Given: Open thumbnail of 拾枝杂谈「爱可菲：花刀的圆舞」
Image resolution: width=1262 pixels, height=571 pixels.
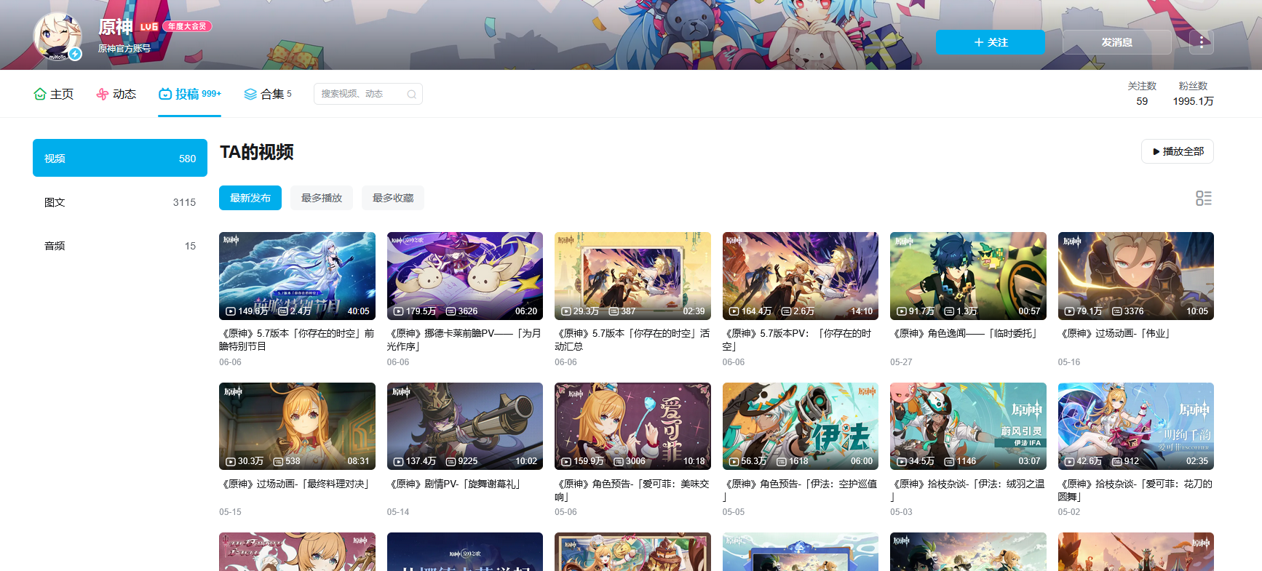Looking at the screenshot, I should point(1136,426).
